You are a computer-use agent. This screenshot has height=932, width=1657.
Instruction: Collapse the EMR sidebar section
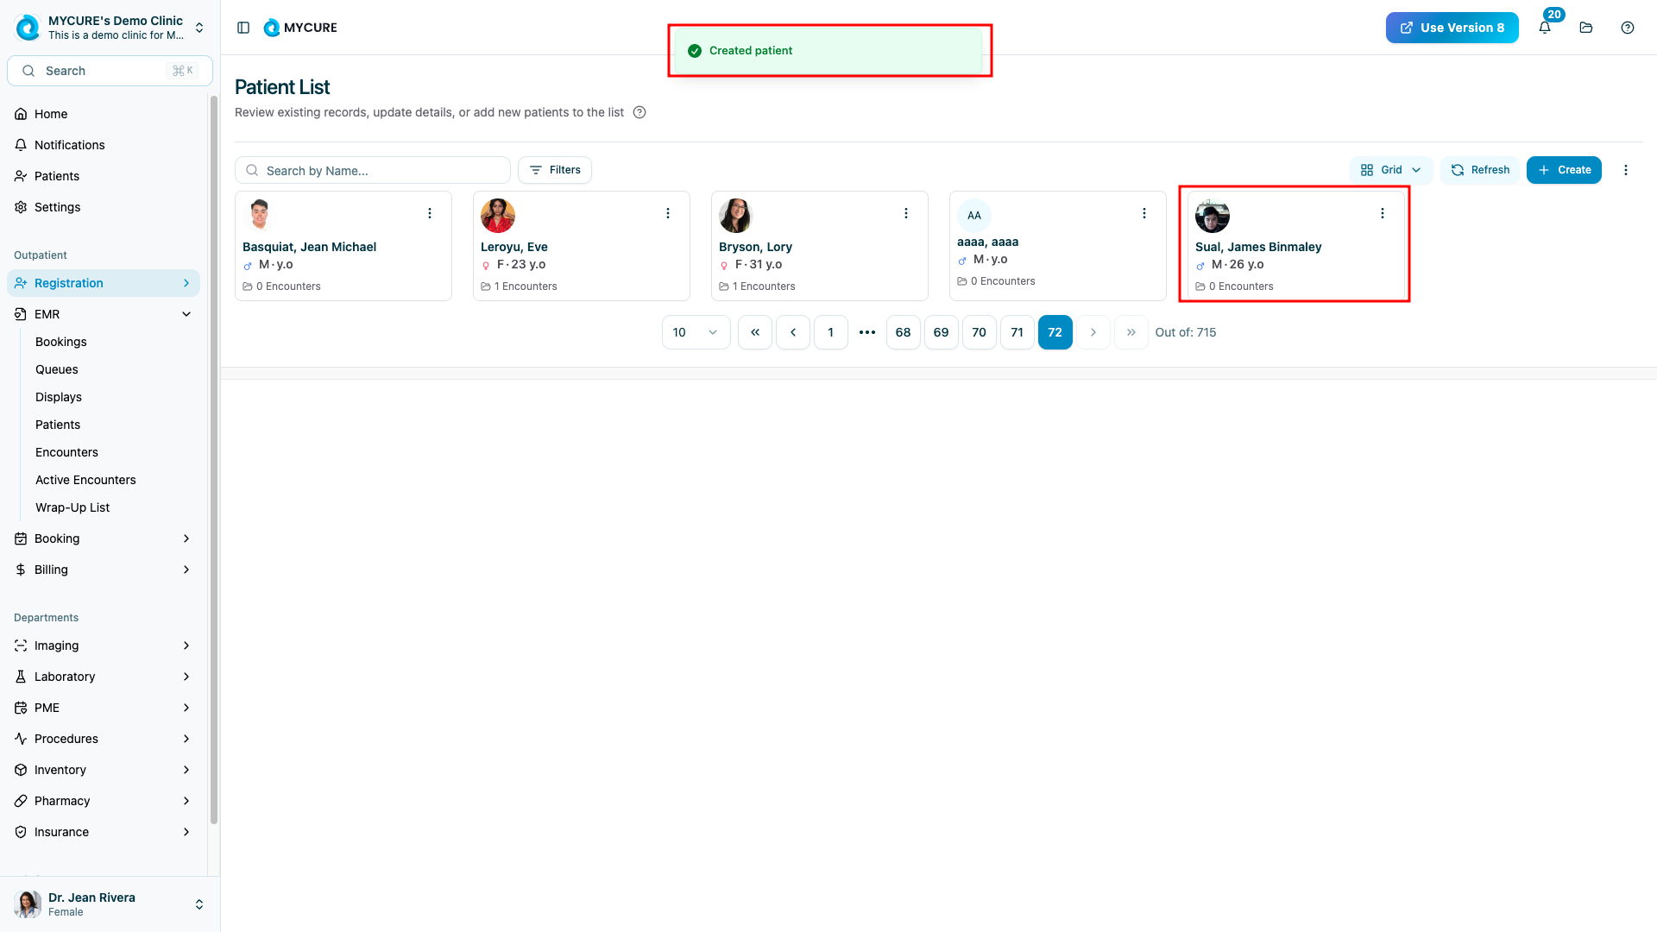coord(186,314)
